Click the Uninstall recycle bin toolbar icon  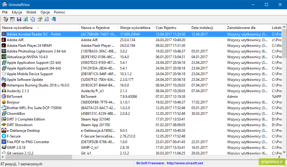coord(5,19)
